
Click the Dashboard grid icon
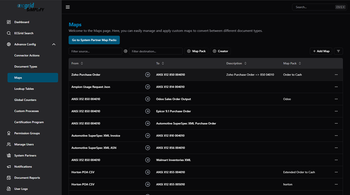point(9,22)
